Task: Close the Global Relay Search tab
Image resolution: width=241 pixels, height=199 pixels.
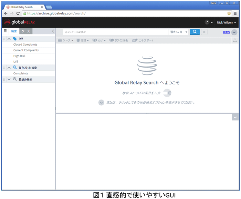Action: tap(42, 7)
